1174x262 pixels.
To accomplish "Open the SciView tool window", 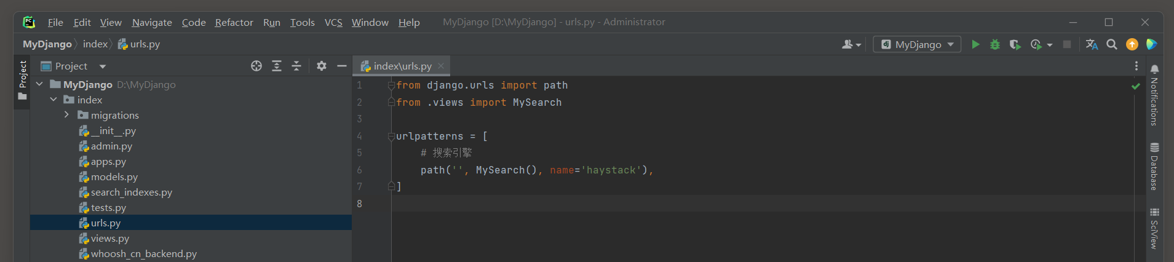I will pos(1154,228).
